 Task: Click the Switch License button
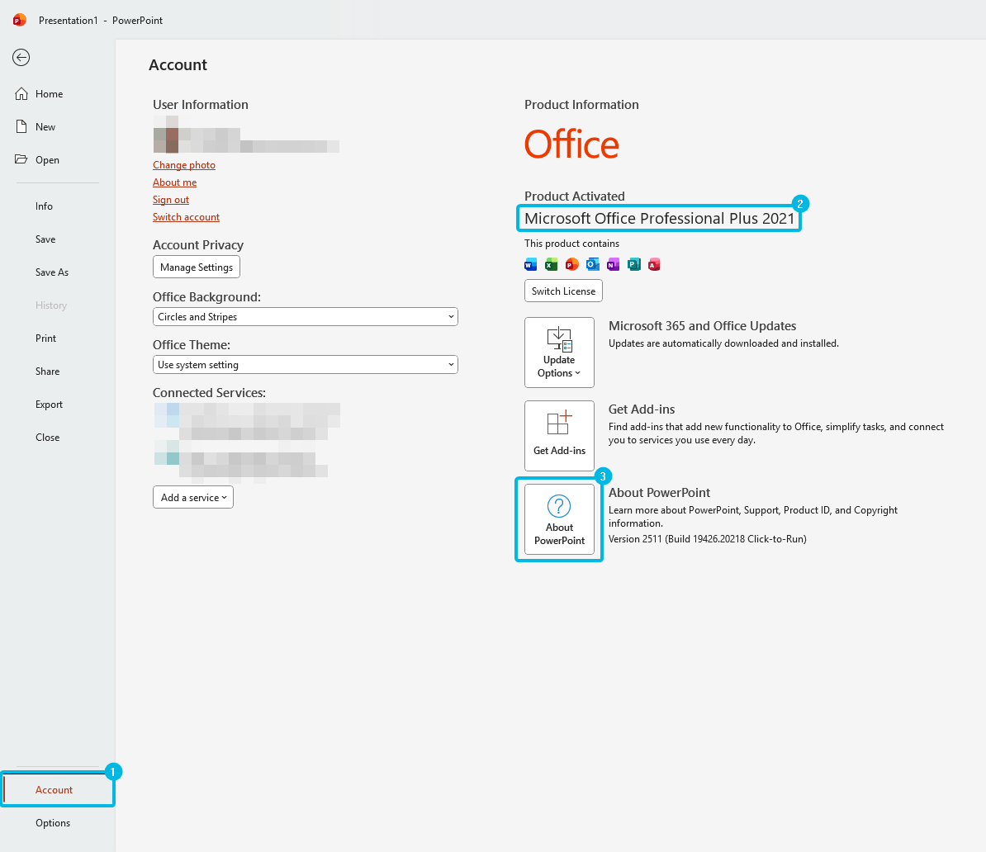(x=563, y=291)
